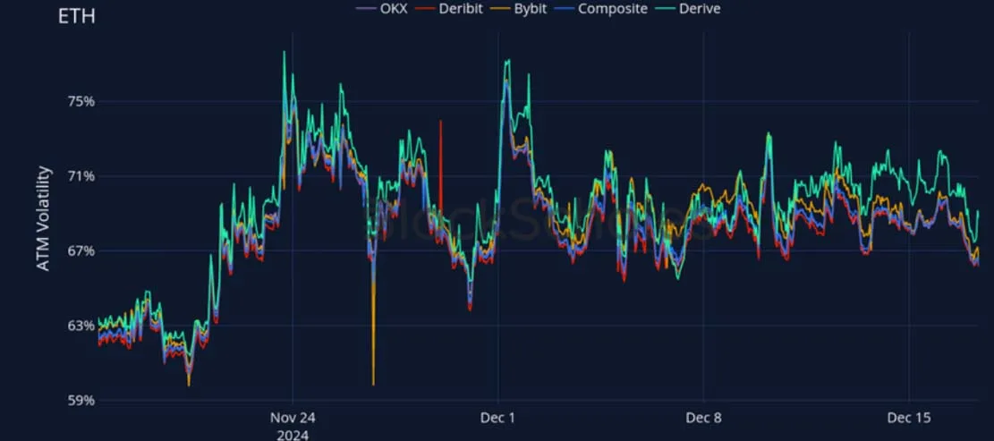The image size is (994, 441).
Task: Click the orange Bybit downward spike
Action: [373, 329]
